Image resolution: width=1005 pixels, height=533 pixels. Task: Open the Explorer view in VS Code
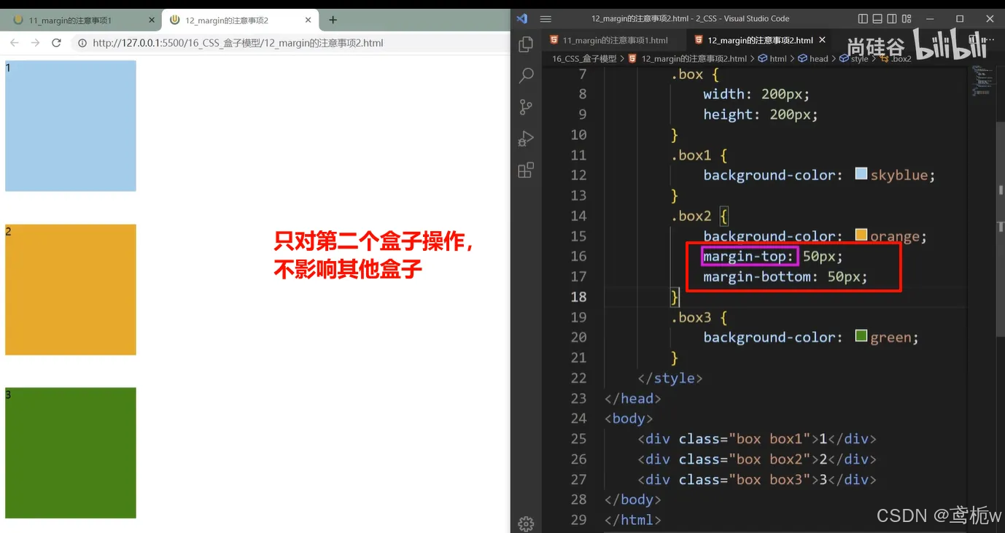(525, 44)
